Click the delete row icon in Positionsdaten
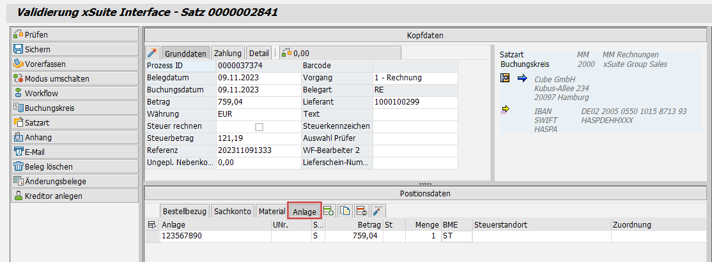Screen dimensions: 712x262 coord(362,210)
